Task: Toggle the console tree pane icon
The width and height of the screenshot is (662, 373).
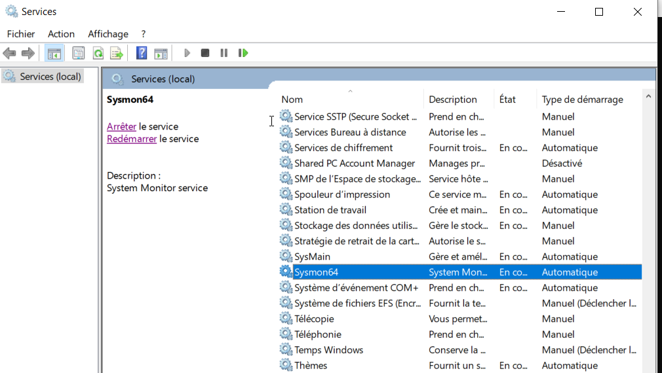Action: [x=54, y=53]
